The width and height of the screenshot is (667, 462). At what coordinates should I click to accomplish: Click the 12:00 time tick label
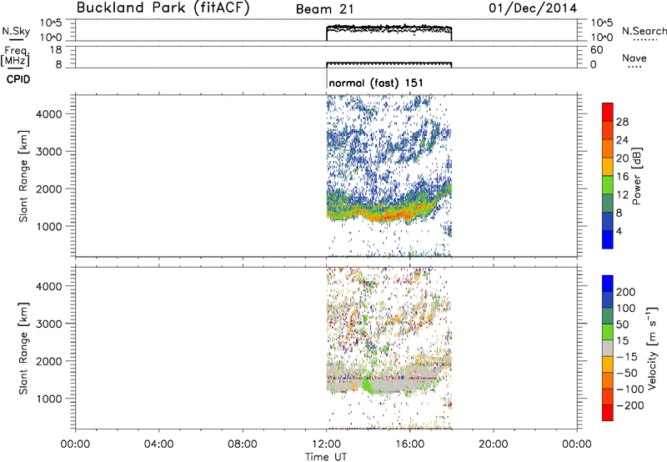click(326, 444)
